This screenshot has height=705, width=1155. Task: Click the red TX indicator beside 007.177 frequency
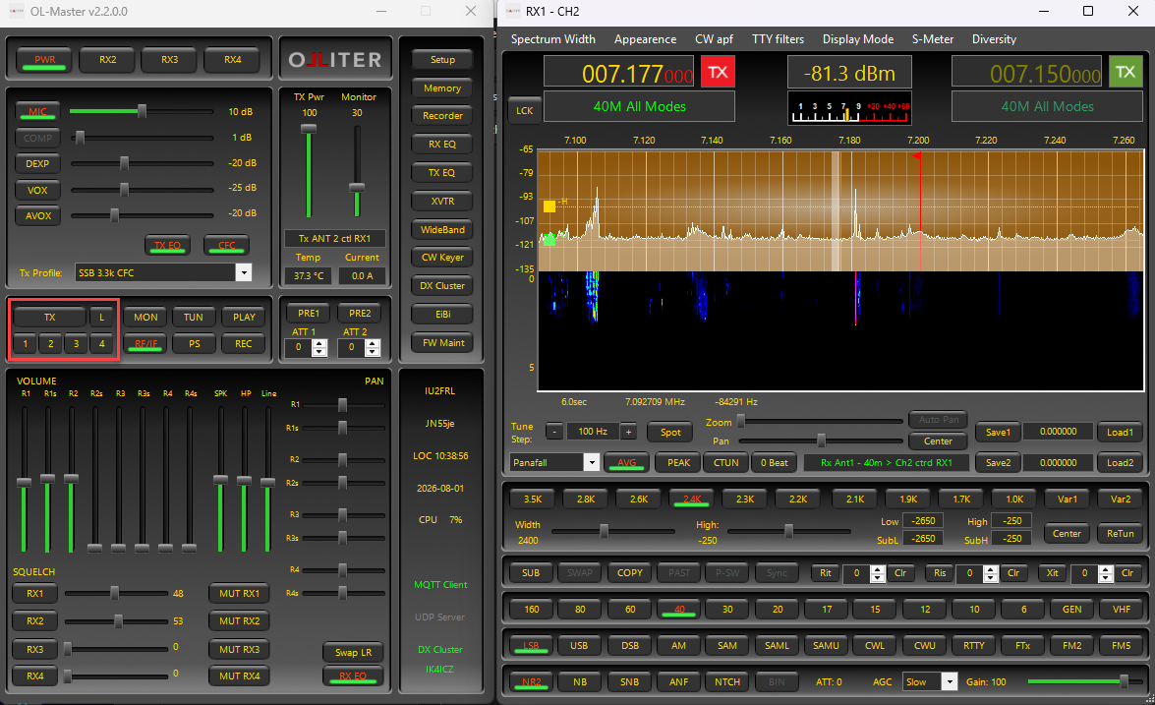718,72
